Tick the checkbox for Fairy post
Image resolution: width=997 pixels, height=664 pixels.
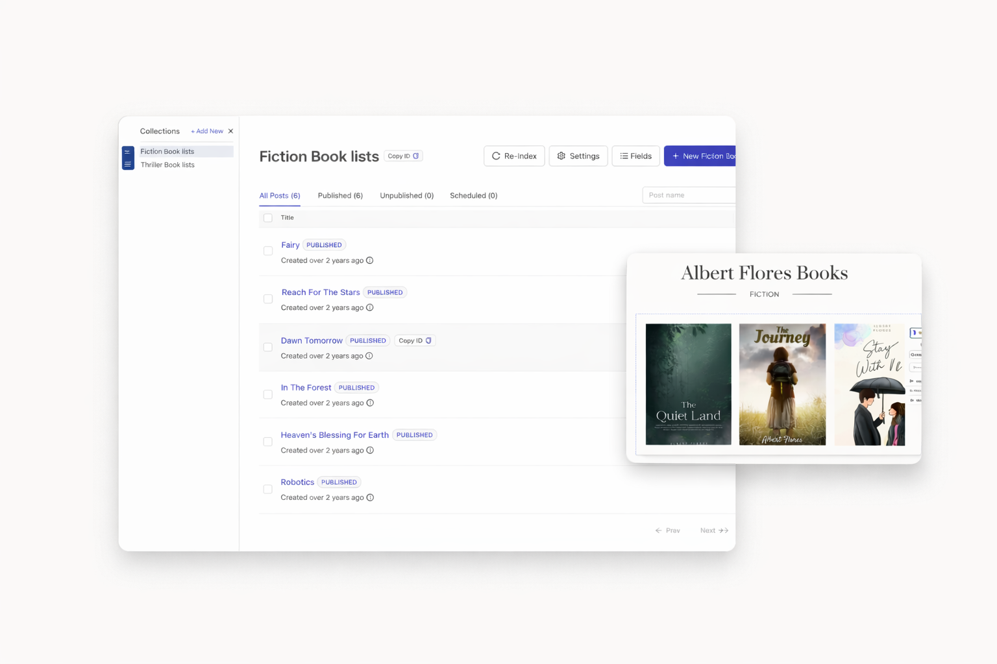[x=268, y=251]
